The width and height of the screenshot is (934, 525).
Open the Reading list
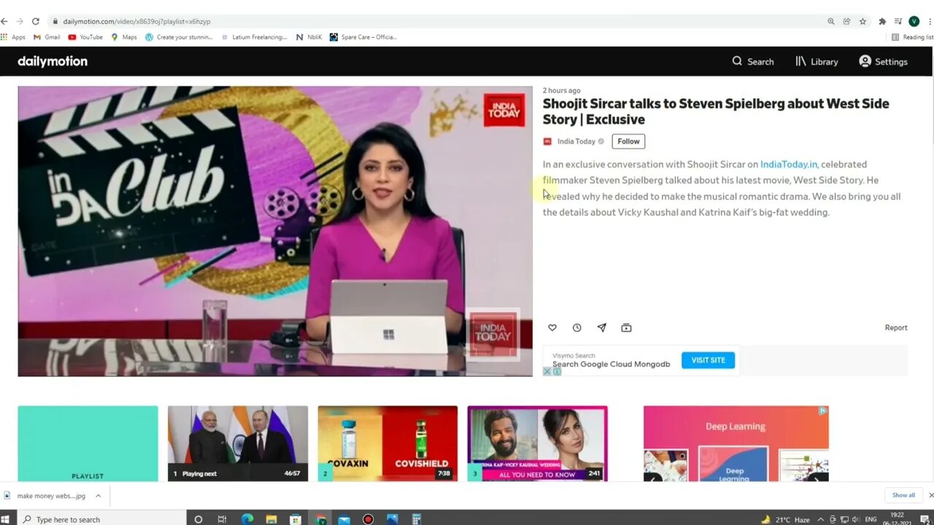click(913, 36)
